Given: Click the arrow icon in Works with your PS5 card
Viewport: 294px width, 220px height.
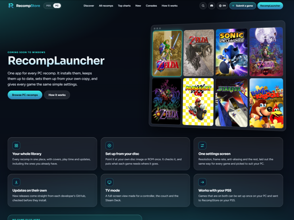Looking at the screenshot, I should click(x=202, y=182).
